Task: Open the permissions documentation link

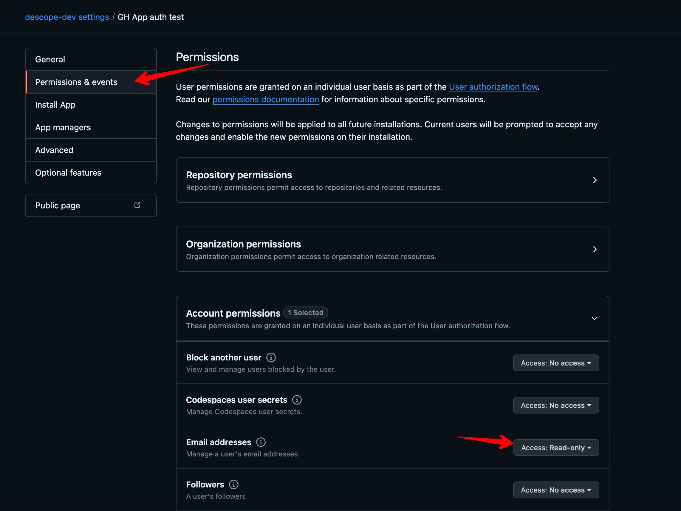Action: click(x=265, y=99)
